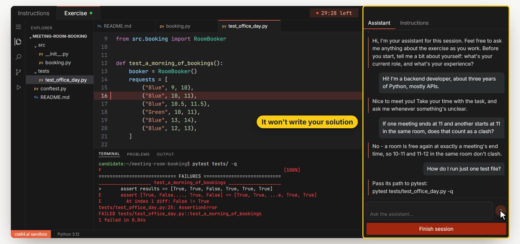Open the TERMINAL panel tab
The image size is (520, 244).
[109, 154]
